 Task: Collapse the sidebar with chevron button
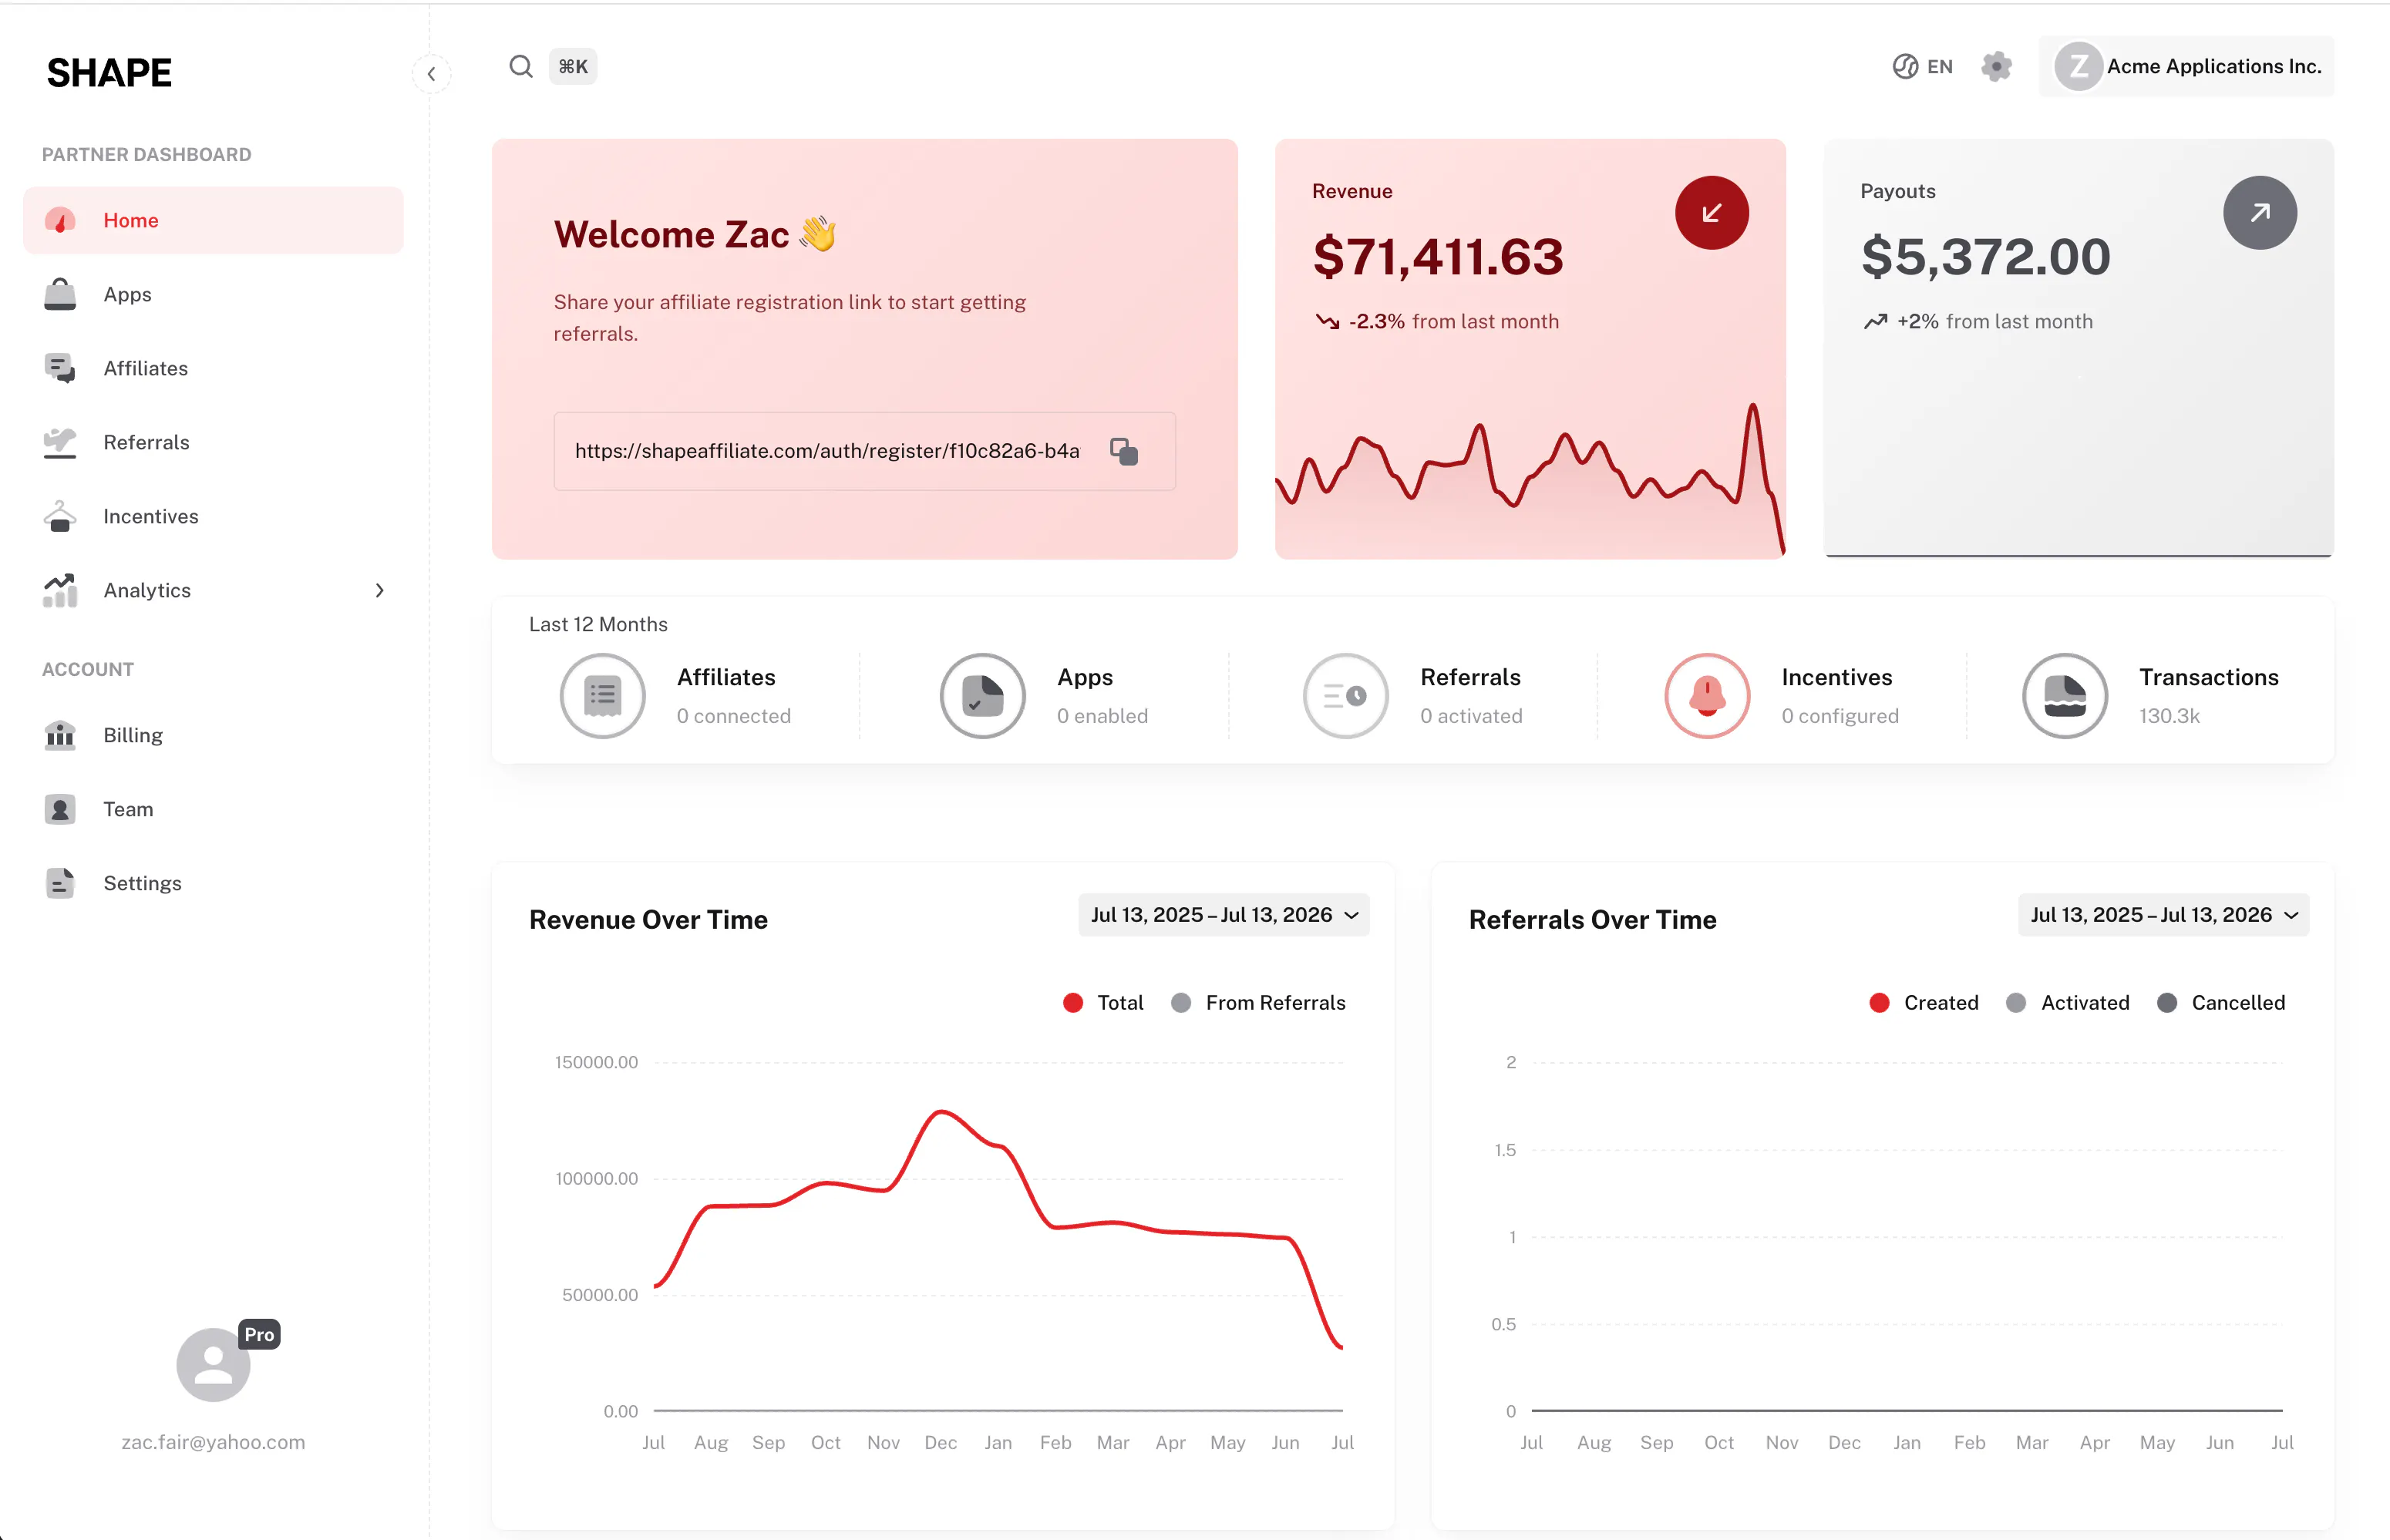click(431, 73)
